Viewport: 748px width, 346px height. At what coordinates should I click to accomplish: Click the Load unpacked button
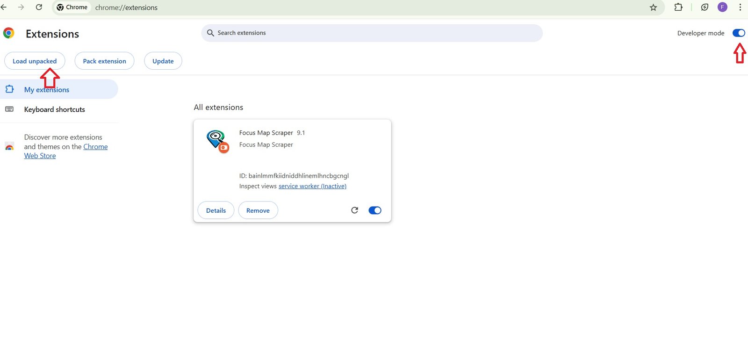(x=35, y=61)
